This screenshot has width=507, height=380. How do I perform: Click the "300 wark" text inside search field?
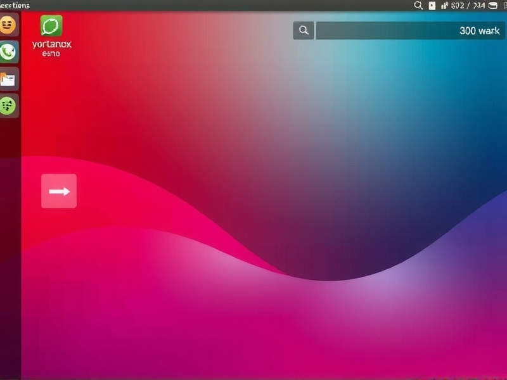tap(479, 30)
